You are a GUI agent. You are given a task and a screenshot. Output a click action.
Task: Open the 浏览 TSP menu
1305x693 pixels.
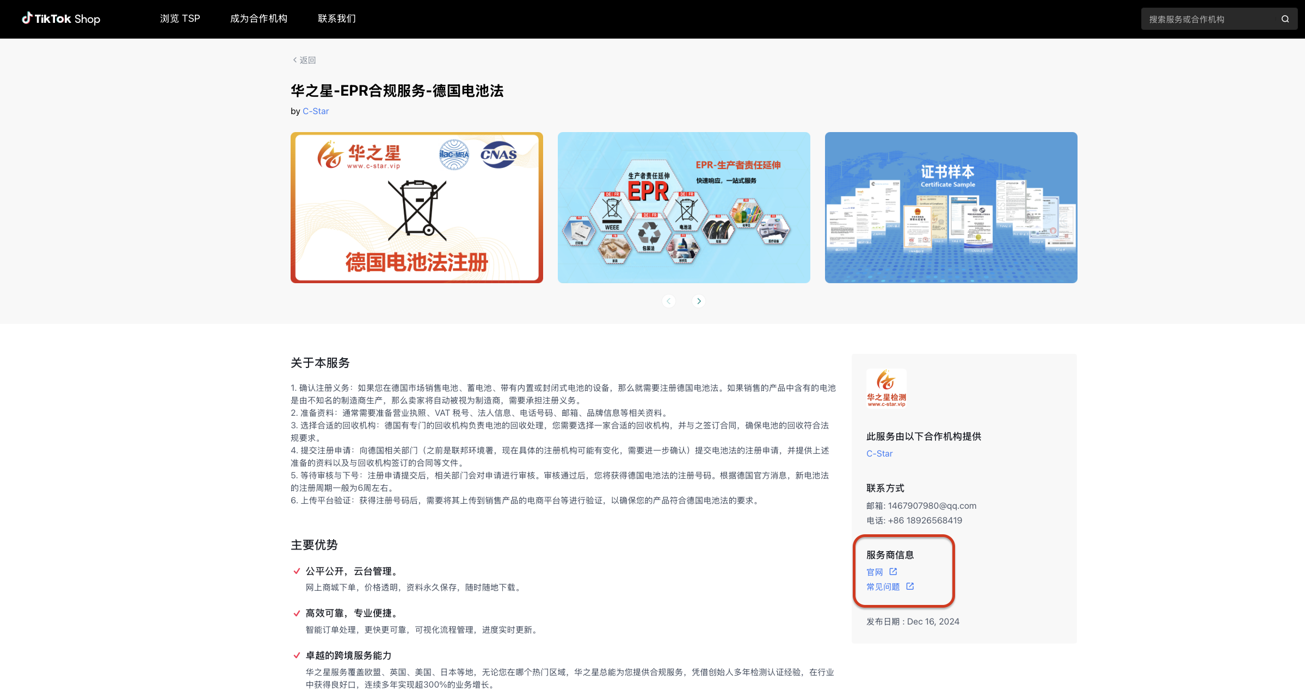pos(180,18)
